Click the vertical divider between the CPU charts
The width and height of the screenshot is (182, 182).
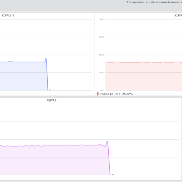(x=95, y=54)
